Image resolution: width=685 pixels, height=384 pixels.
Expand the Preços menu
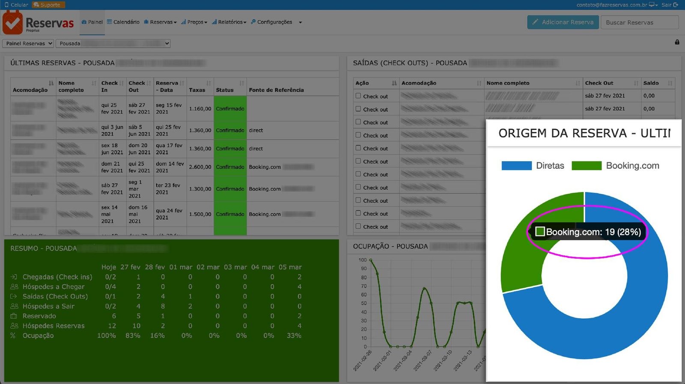194,22
